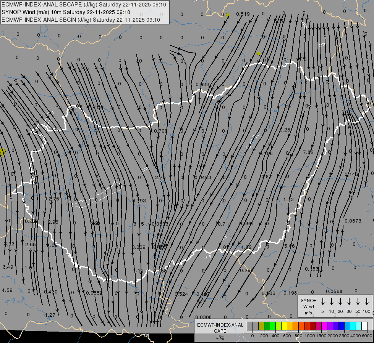Click the 0.524 value on the map

[x=181, y=294]
